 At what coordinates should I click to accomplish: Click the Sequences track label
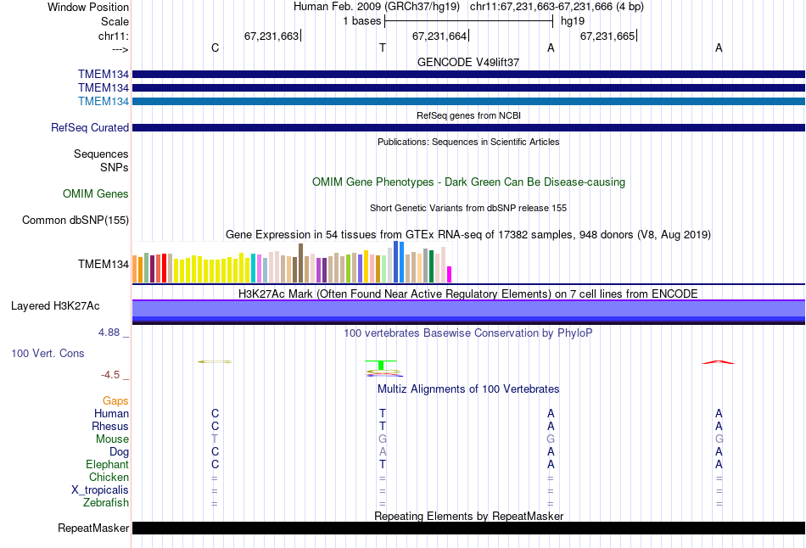coord(101,154)
